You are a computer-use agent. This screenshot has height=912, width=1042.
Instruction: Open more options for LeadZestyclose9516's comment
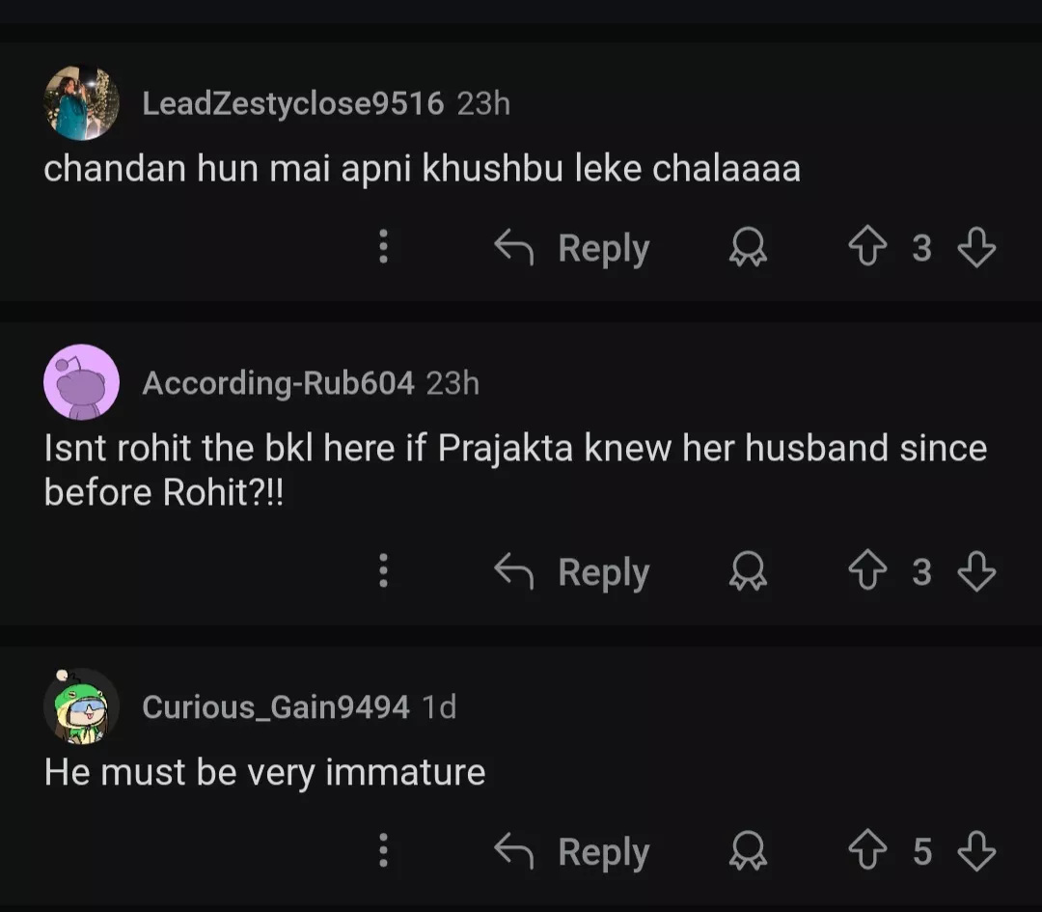383,248
